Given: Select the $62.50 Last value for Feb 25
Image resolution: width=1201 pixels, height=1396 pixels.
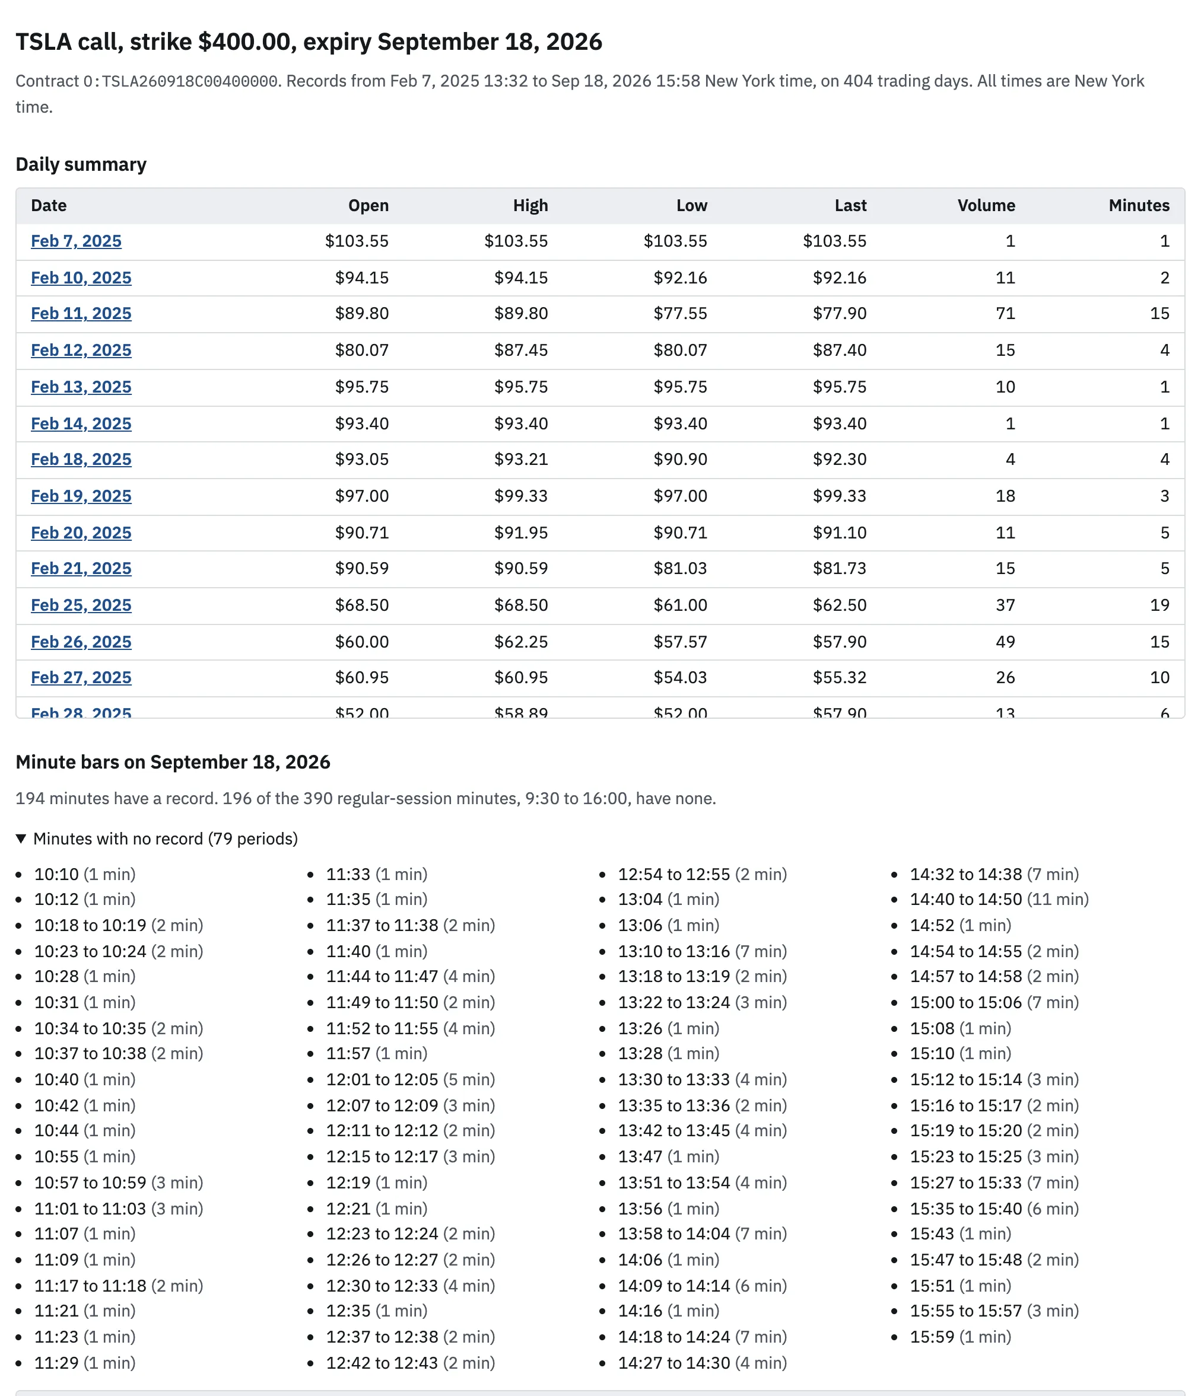Looking at the screenshot, I should (840, 605).
